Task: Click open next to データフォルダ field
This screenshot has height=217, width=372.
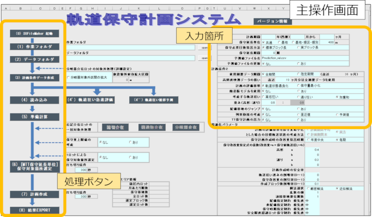Action: tap(204, 58)
